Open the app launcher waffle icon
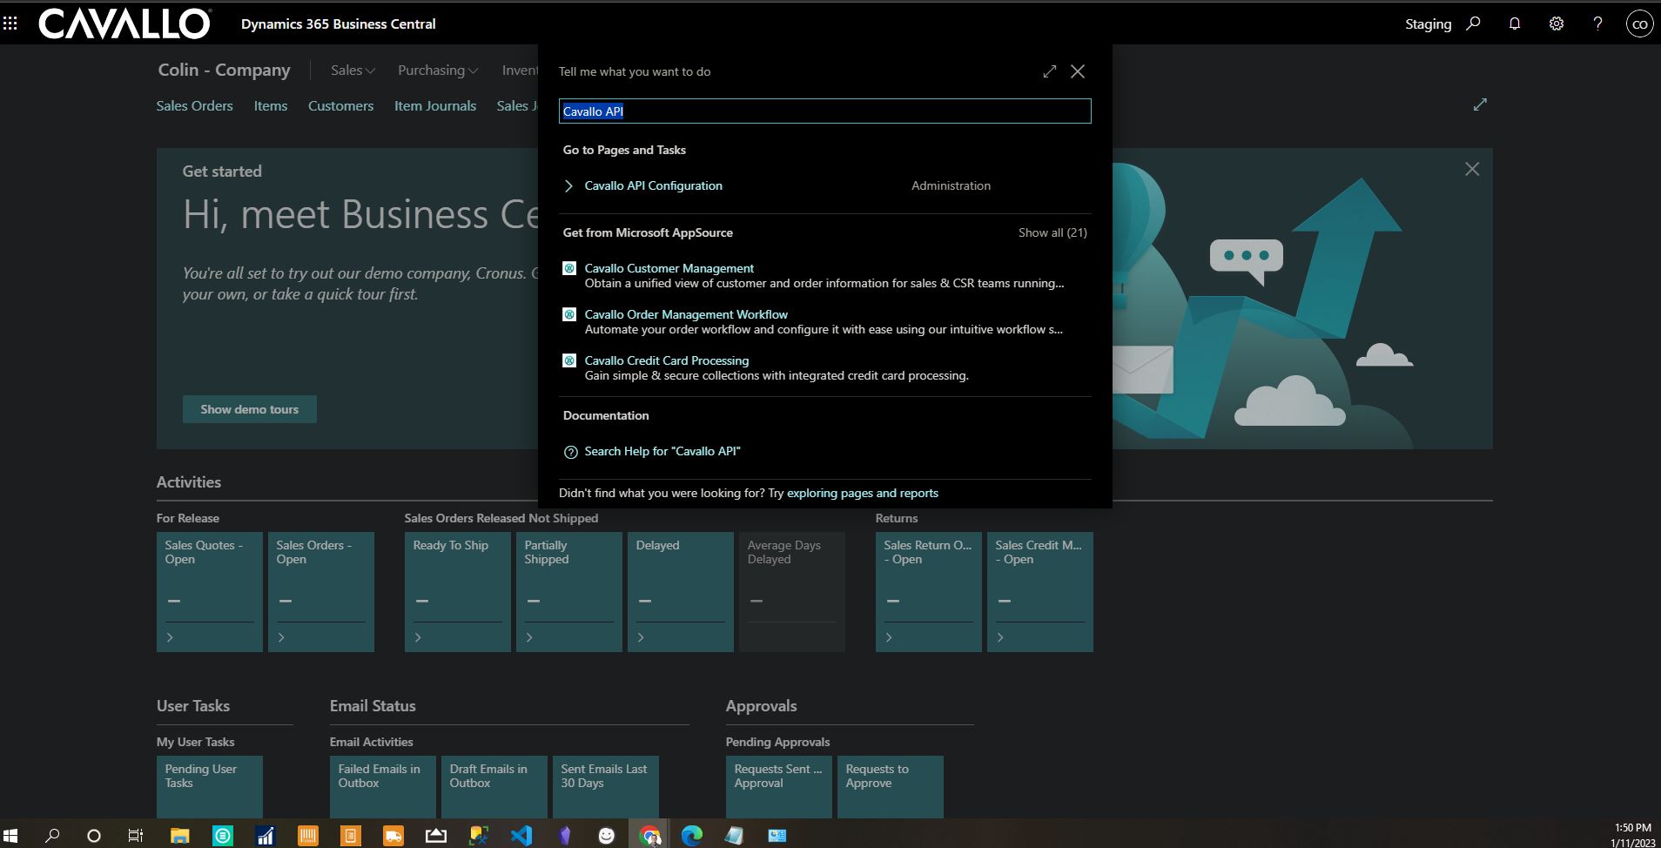1661x848 pixels. click(10, 24)
